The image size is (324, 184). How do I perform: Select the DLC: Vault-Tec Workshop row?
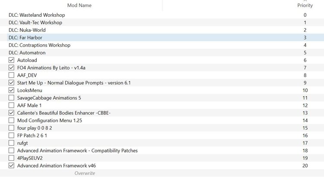click(x=162, y=22)
